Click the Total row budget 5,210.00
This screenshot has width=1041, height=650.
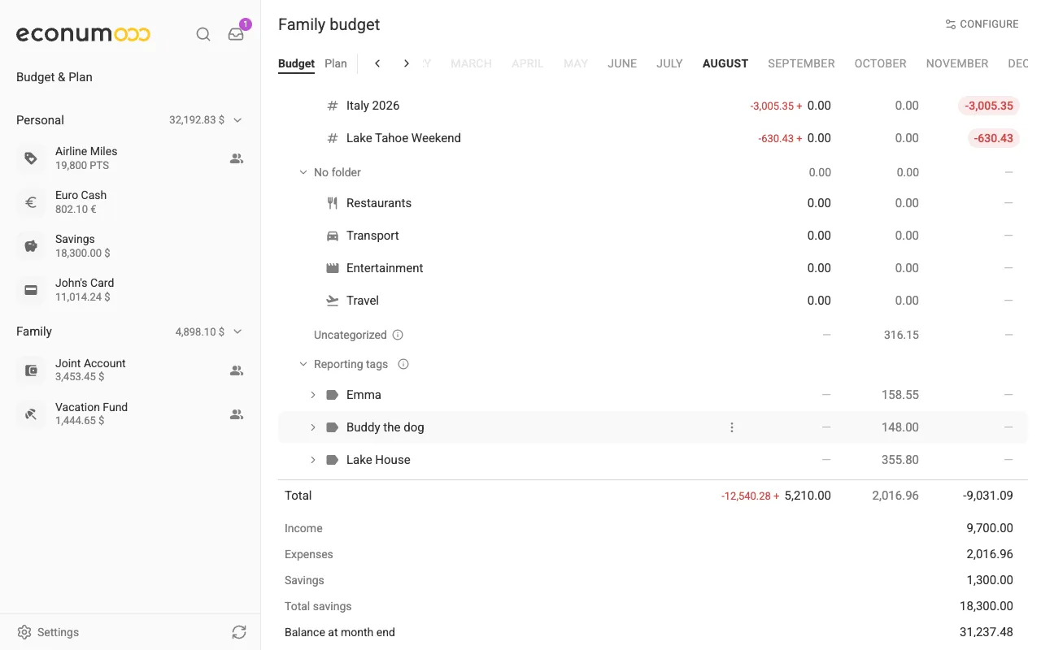808,496
